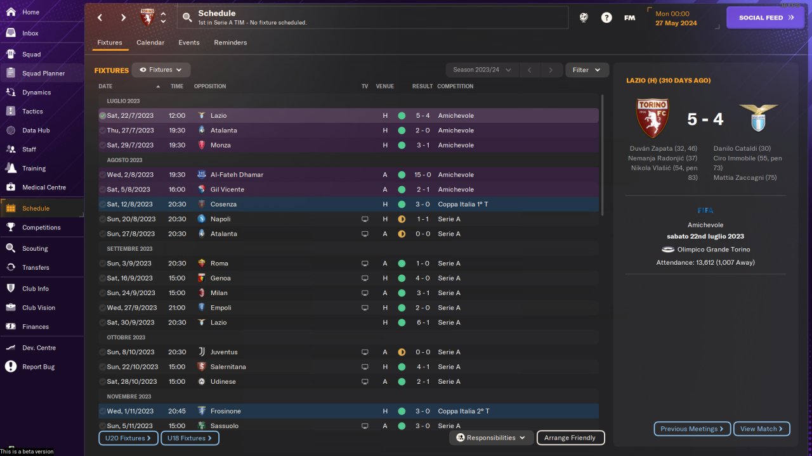
Task: Toggle the check circle for Monza 29/7/2023
Action: pos(102,145)
